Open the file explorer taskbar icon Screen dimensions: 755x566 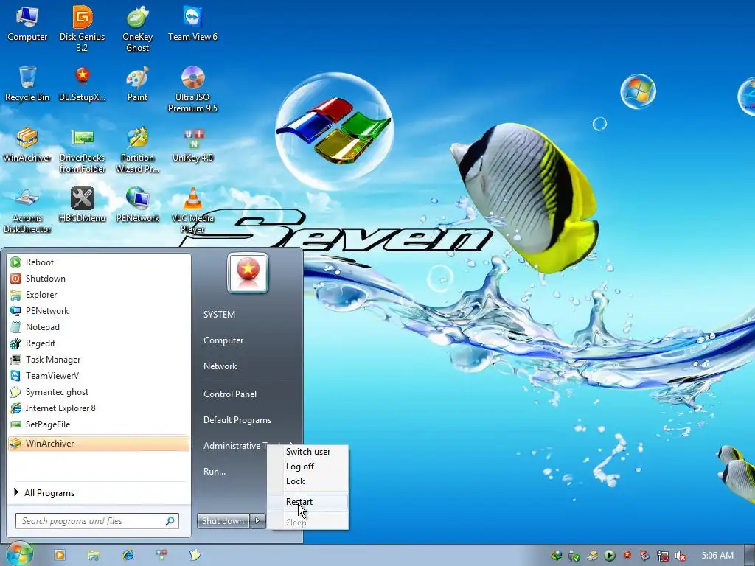pos(94,556)
